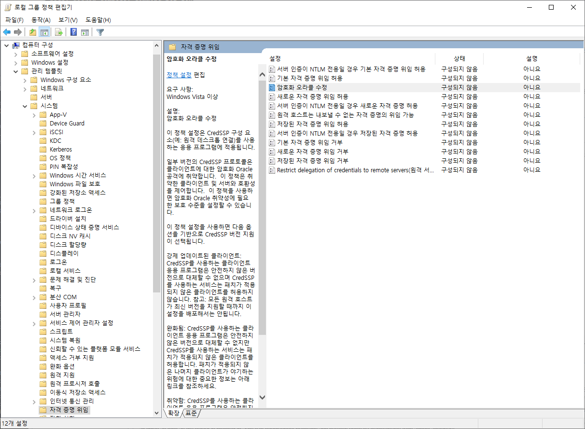
Task: Click the 12개 설정 status bar text
Action: pos(14,423)
